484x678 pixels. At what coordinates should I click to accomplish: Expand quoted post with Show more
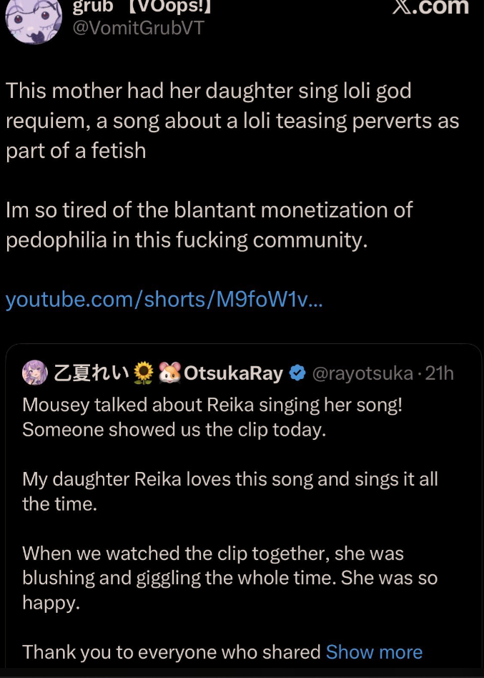point(374,652)
